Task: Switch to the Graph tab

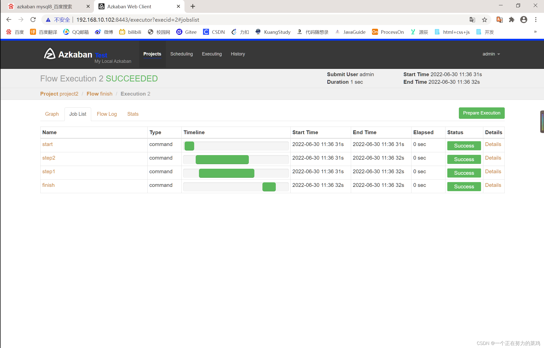Action: [52, 114]
